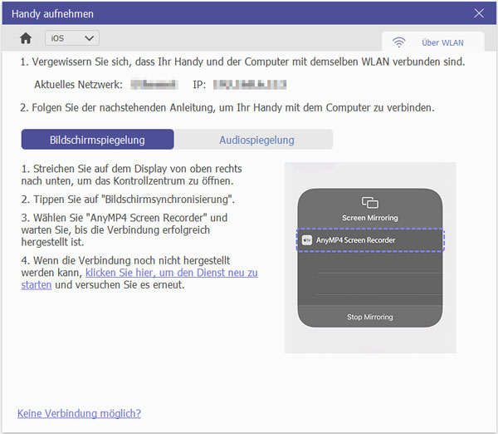Close the Handy aufnehmen window
Image resolution: width=498 pixels, height=434 pixels.
coord(479,13)
